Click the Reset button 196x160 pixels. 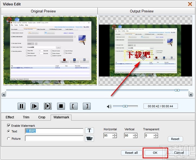175,139
